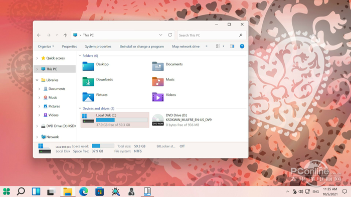Open the notification center icon

pos(344,191)
